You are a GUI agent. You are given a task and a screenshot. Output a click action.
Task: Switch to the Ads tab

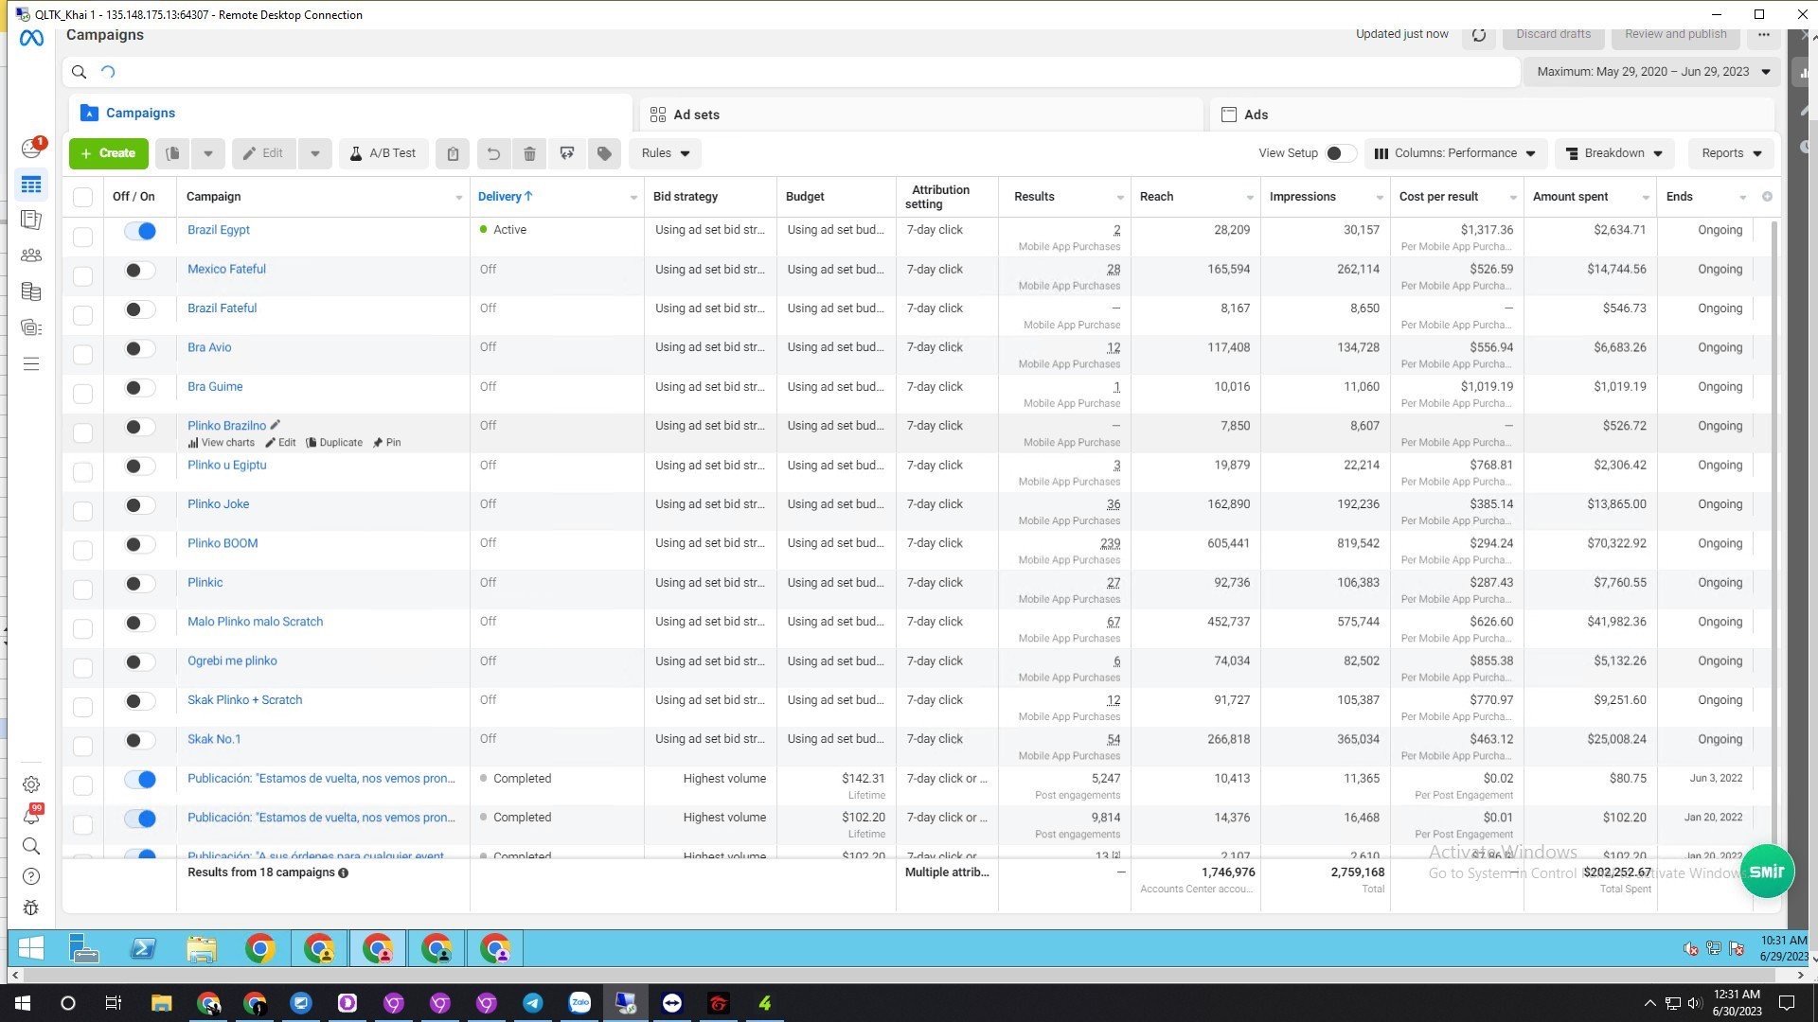coord(1492,115)
